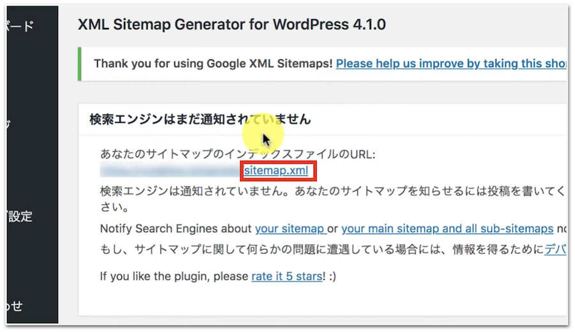Click the 検索エンジンはまだ通知されていません panel header

coord(200,118)
